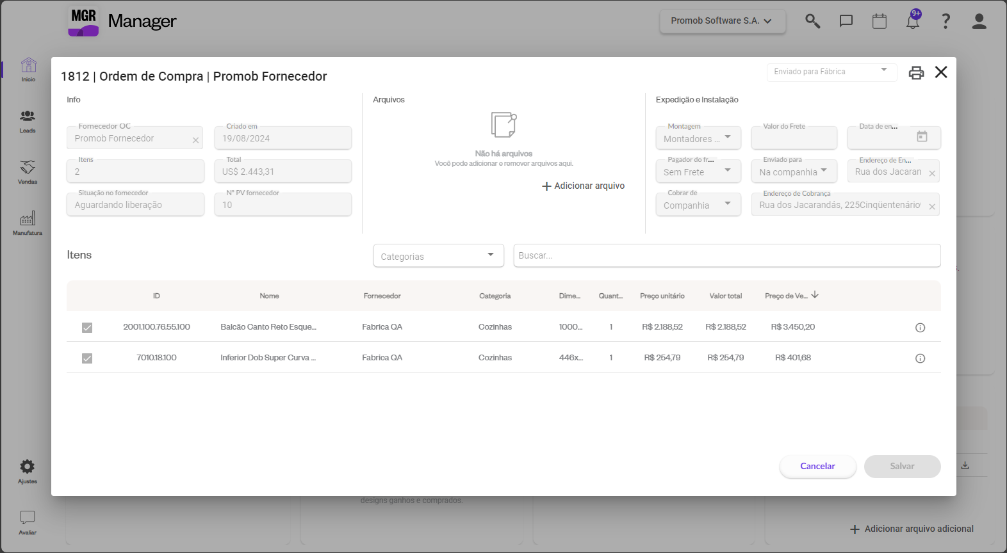Click the Categoria column header

495,296
